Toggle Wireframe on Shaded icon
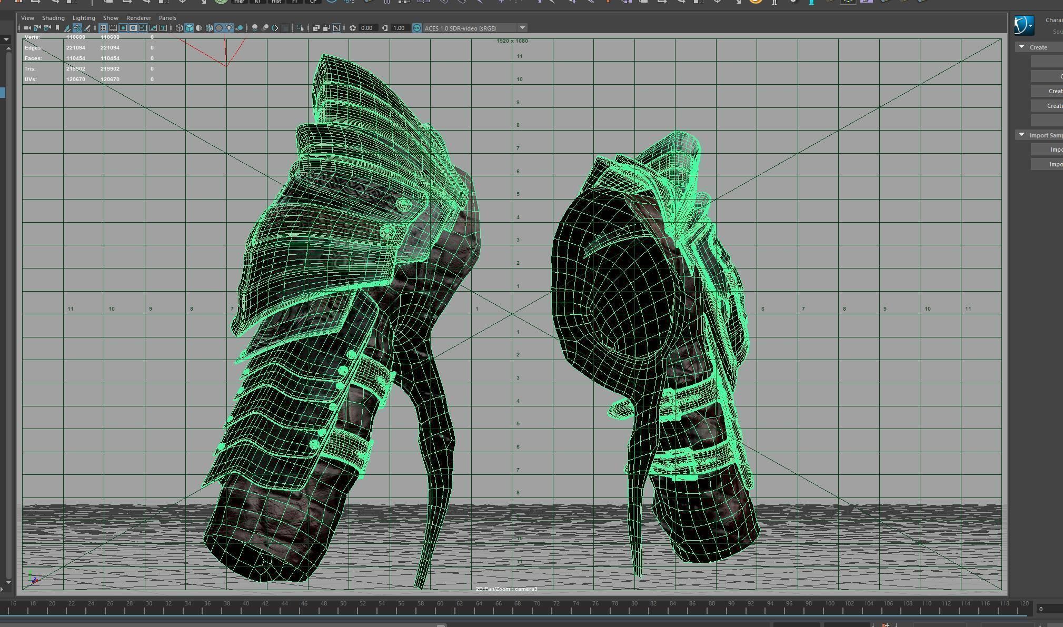 tap(209, 28)
